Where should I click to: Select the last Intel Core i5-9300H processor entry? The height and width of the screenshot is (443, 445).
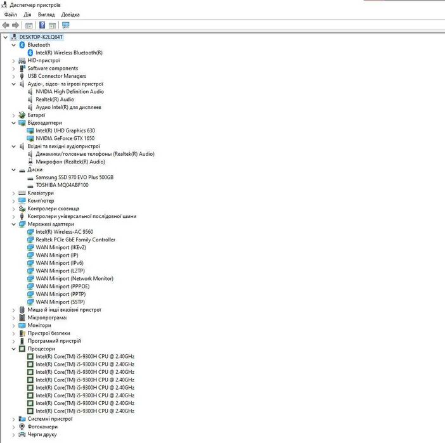pyautogui.click(x=85, y=411)
